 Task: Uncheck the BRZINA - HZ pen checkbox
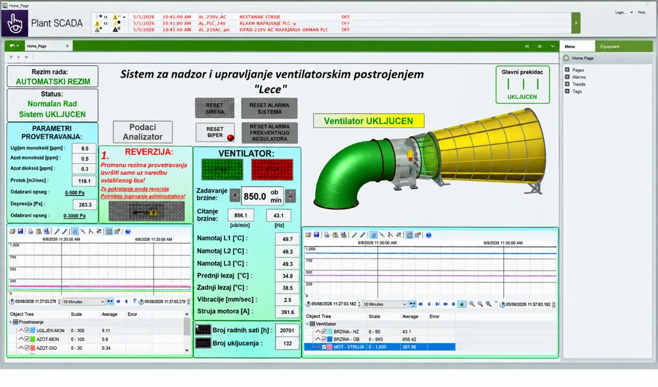click(324, 331)
